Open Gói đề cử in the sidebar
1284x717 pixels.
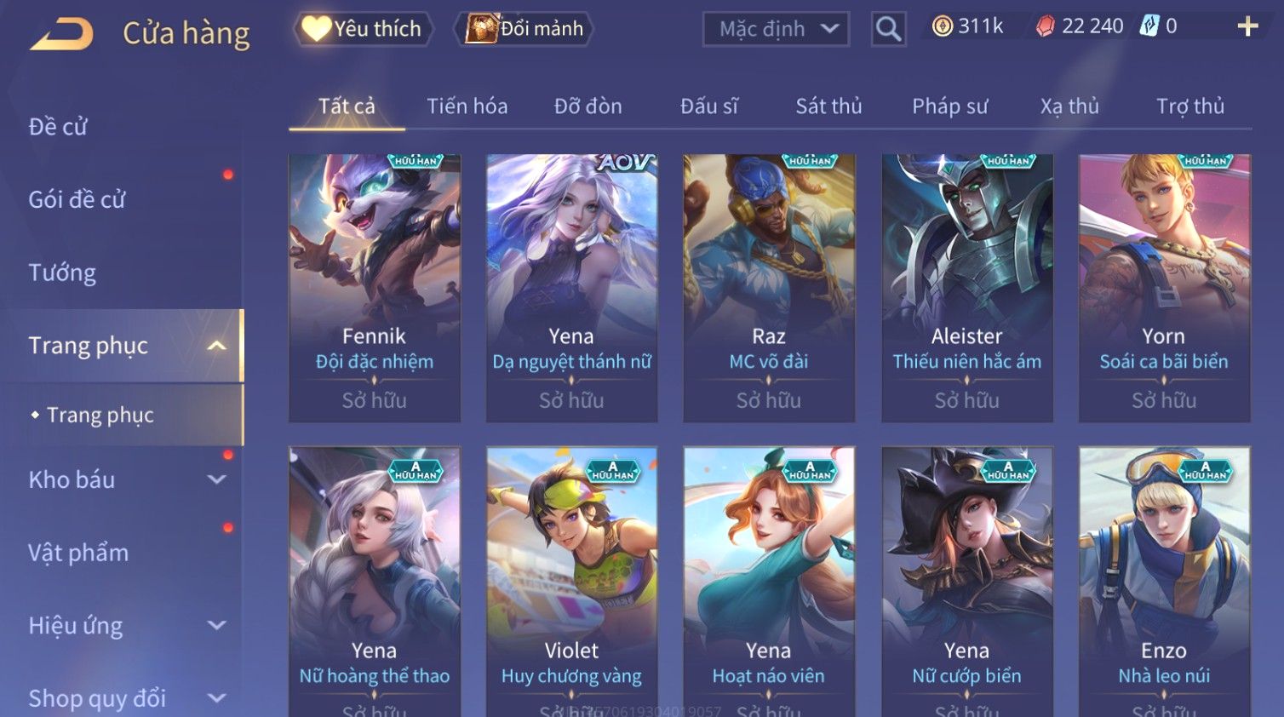pyautogui.click(x=77, y=199)
